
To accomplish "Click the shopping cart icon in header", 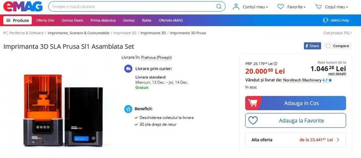I will click(318, 7).
